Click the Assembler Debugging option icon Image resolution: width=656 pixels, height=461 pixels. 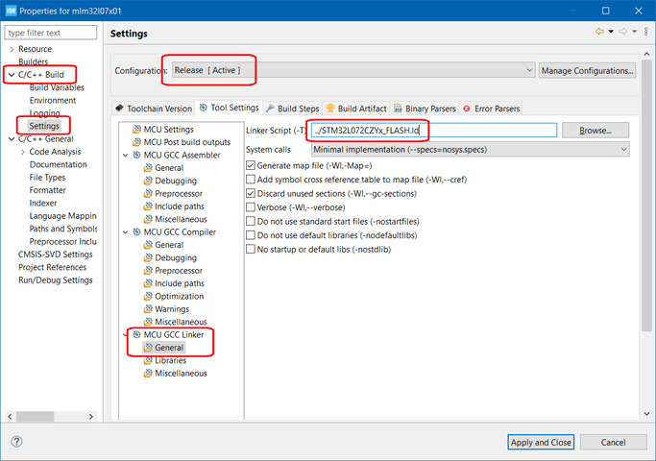pos(148,181)
